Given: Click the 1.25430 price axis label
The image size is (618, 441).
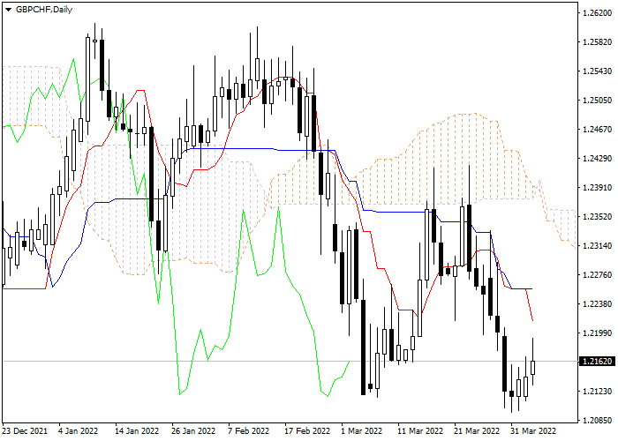Looking at the screenshot, I should 597,71.
